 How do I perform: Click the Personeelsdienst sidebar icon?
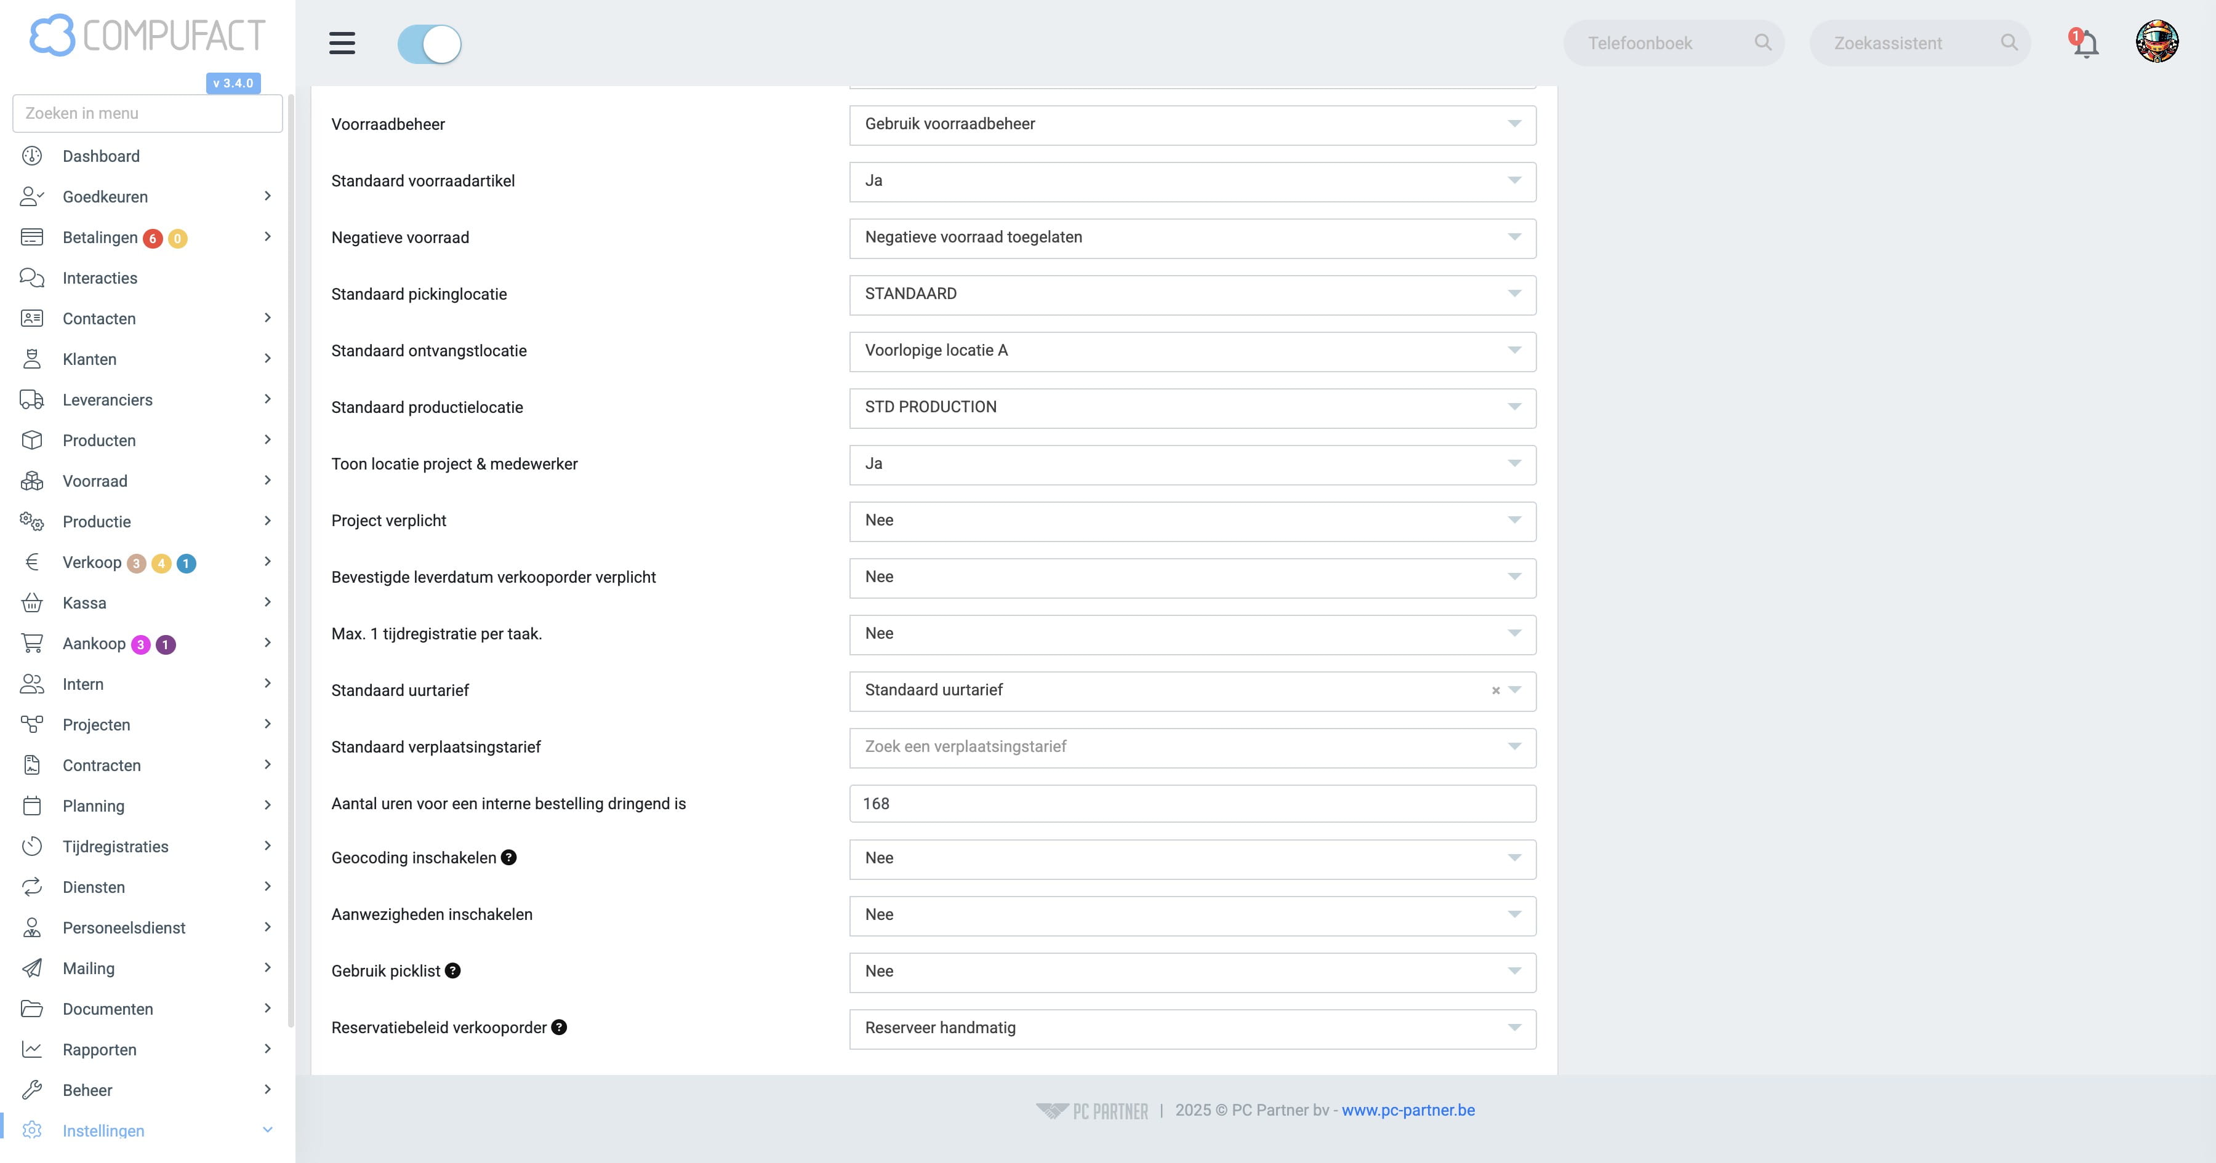(x=32, y=927)
